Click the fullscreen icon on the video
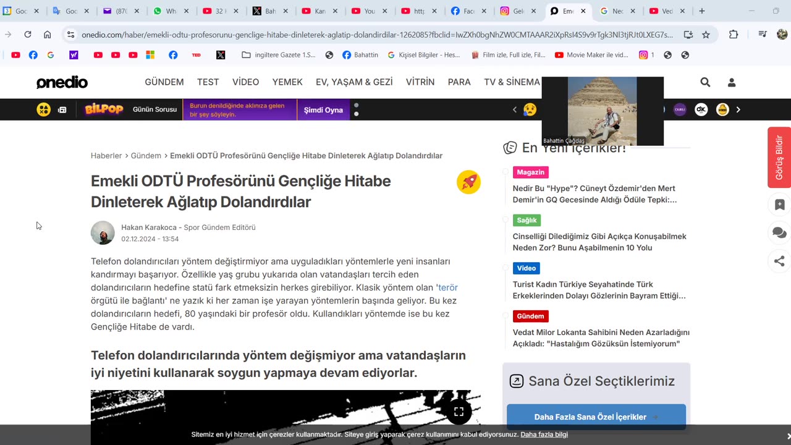 pyautogui.click(x=459, y=412)
